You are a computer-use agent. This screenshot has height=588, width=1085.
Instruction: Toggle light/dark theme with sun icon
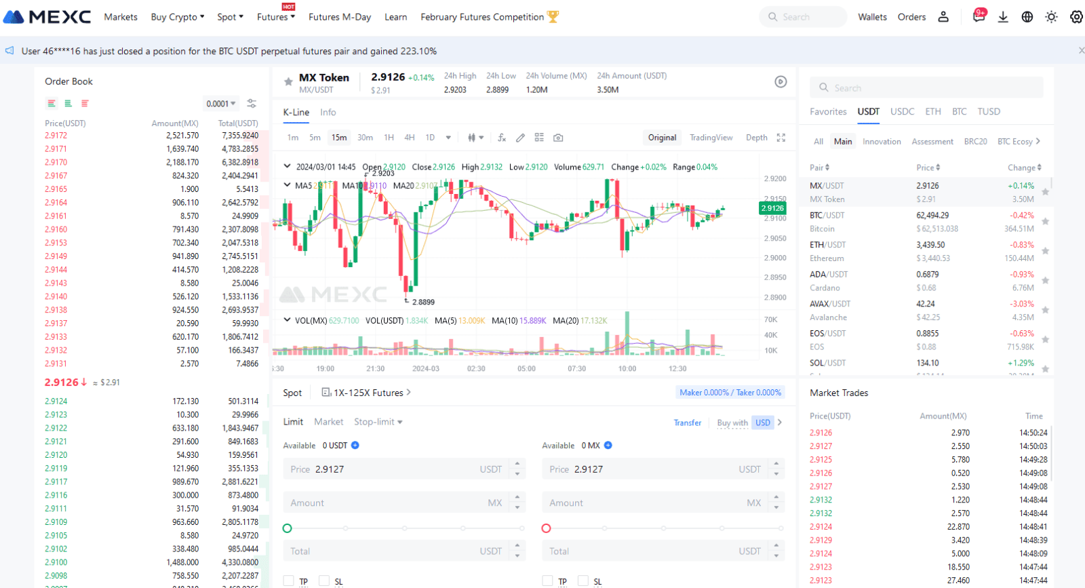(1052, 17)
